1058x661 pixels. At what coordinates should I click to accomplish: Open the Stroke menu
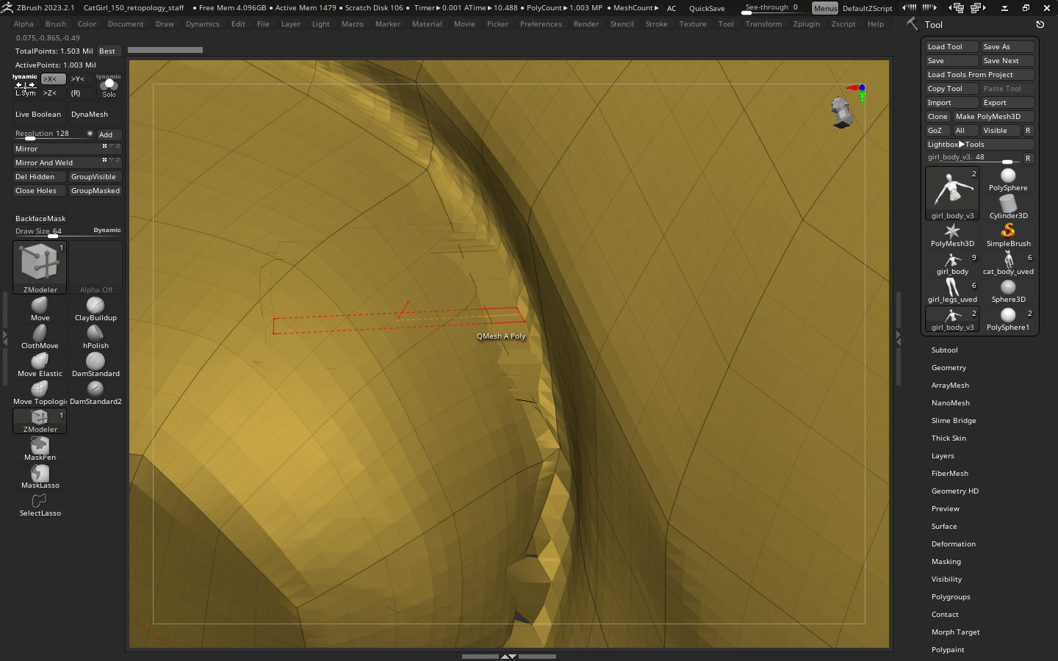(x=656, y=24)
